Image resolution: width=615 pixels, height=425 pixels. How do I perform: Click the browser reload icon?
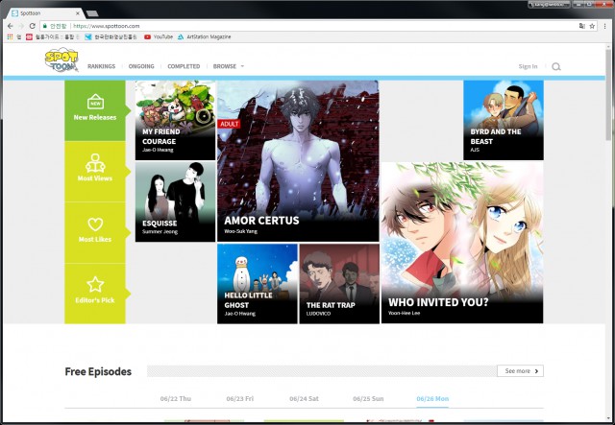pyautogui.click(x=32, y=26)
